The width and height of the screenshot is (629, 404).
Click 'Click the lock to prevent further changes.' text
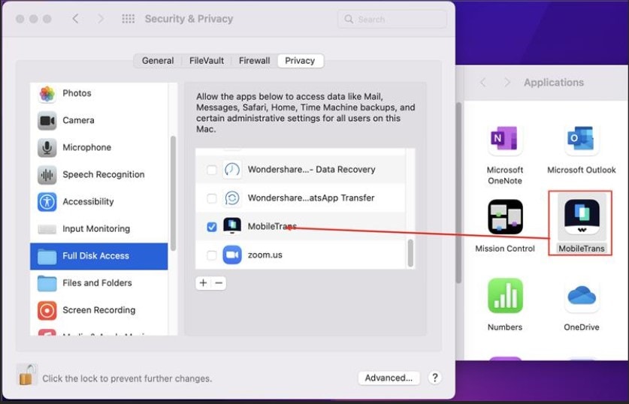(x=127, y=378)
